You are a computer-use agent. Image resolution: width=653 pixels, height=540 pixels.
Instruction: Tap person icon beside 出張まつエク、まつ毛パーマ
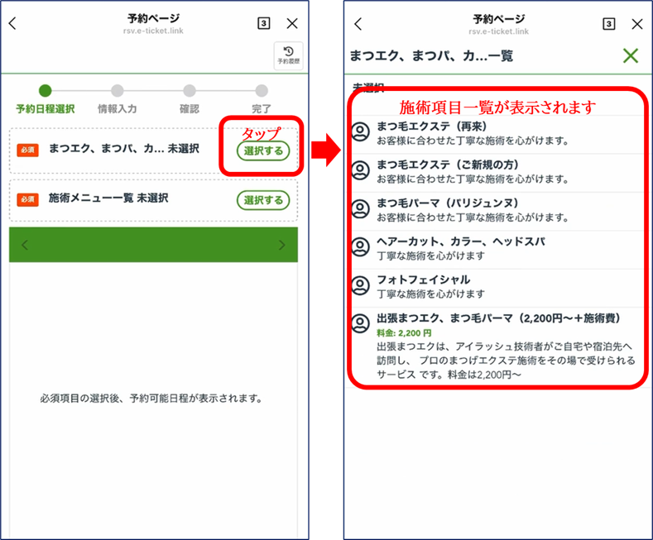click(x=360, y=323)
